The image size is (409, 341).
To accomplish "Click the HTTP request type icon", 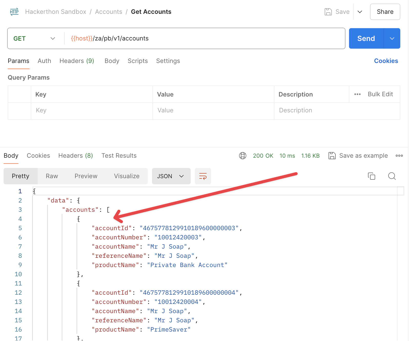I will tap(14, 12).
